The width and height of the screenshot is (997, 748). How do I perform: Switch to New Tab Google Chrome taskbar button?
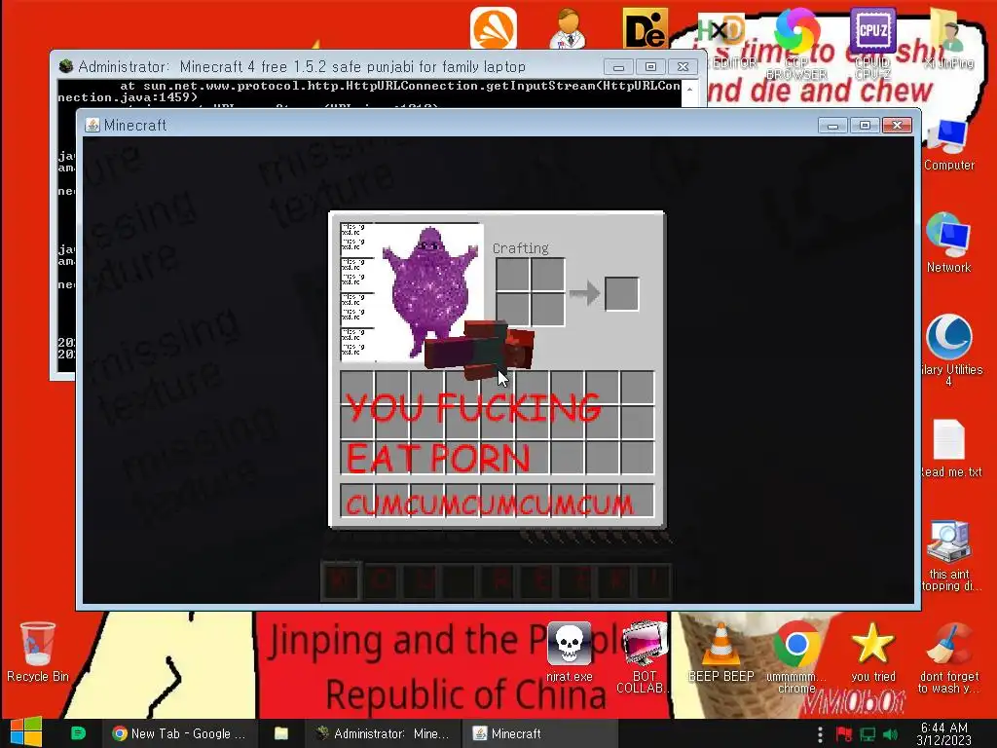point(179,733)
